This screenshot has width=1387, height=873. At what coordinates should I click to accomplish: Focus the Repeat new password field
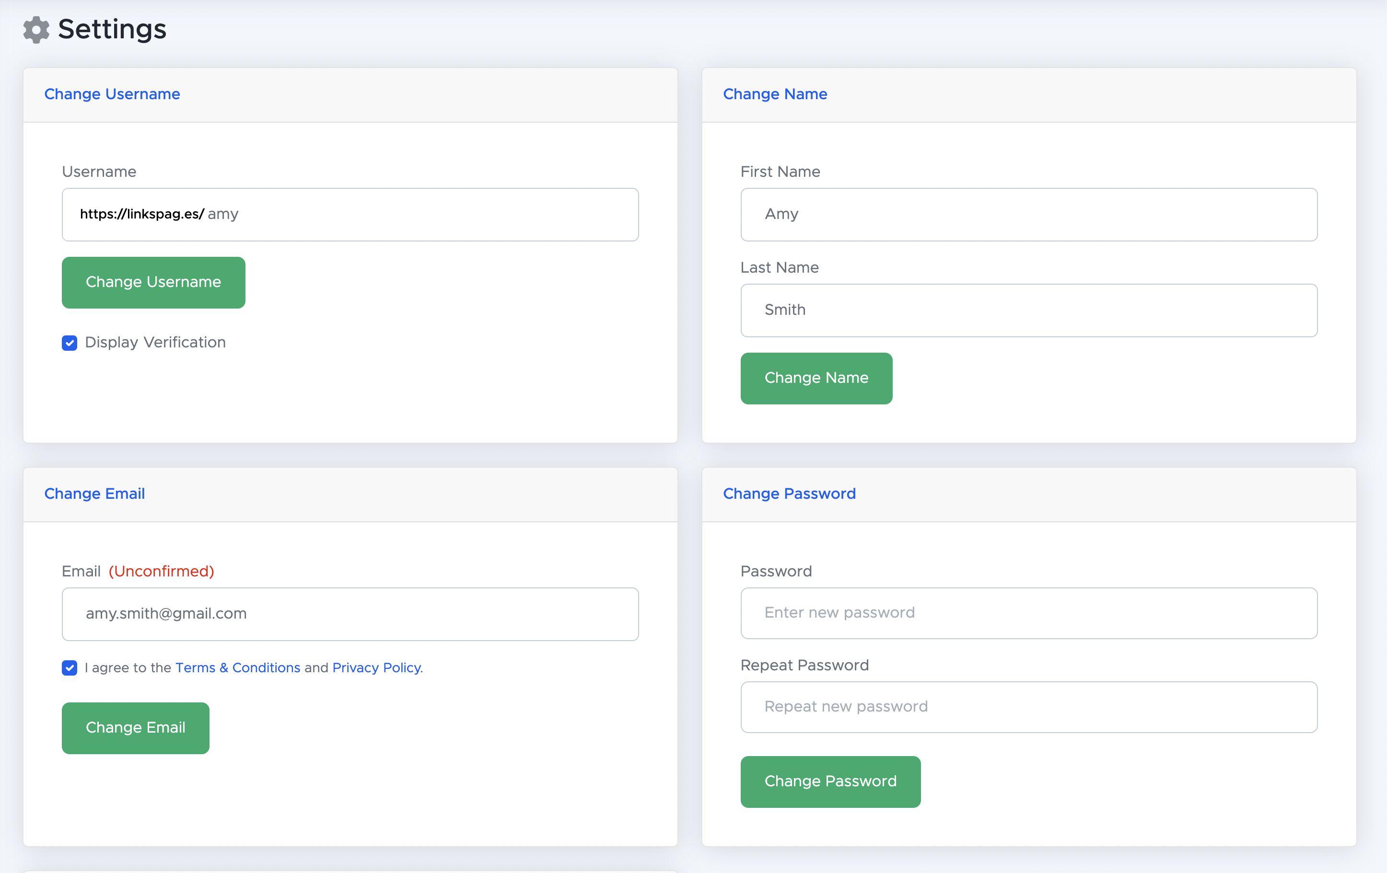coord(1029,707)
